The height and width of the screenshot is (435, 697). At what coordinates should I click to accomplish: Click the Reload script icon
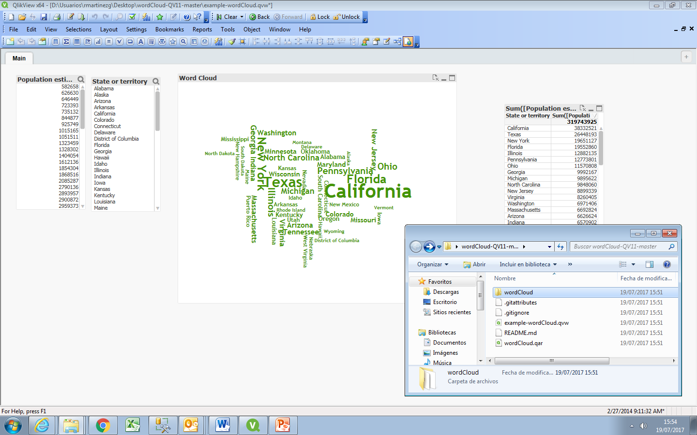(81, 17)
